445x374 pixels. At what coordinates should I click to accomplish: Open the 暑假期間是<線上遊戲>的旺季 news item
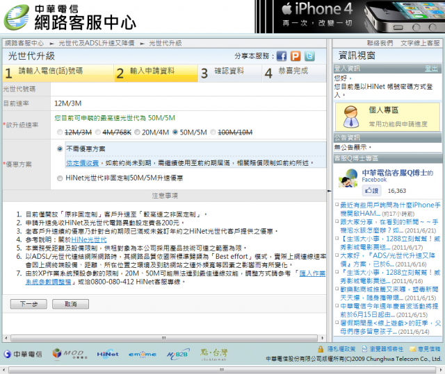click(x=391, y=327)
